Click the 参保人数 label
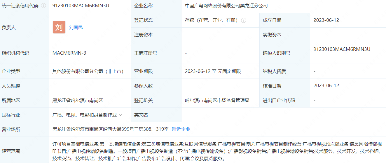 coord(143,86)
